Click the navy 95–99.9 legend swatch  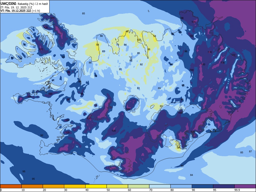tap(224, 186)
